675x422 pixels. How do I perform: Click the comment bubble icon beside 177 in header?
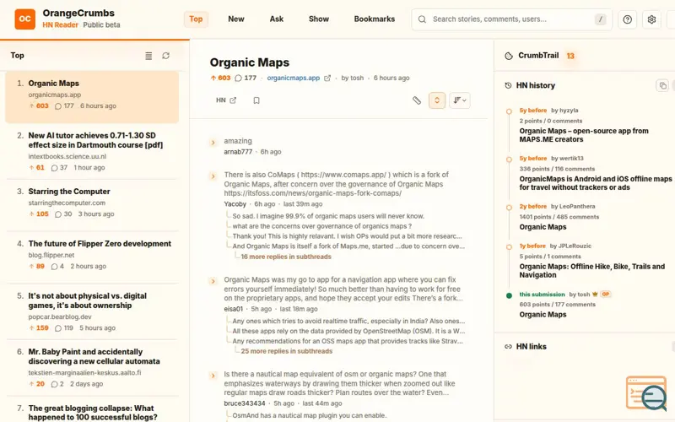[239, 78]
